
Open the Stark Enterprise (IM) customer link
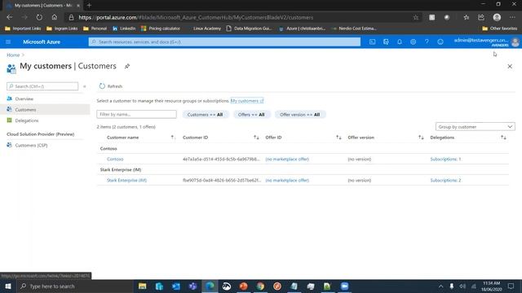click(x=127, y=181)
